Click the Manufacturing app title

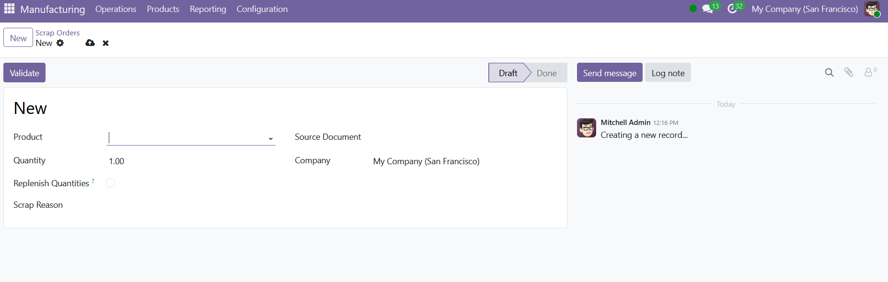click(53, 9)
